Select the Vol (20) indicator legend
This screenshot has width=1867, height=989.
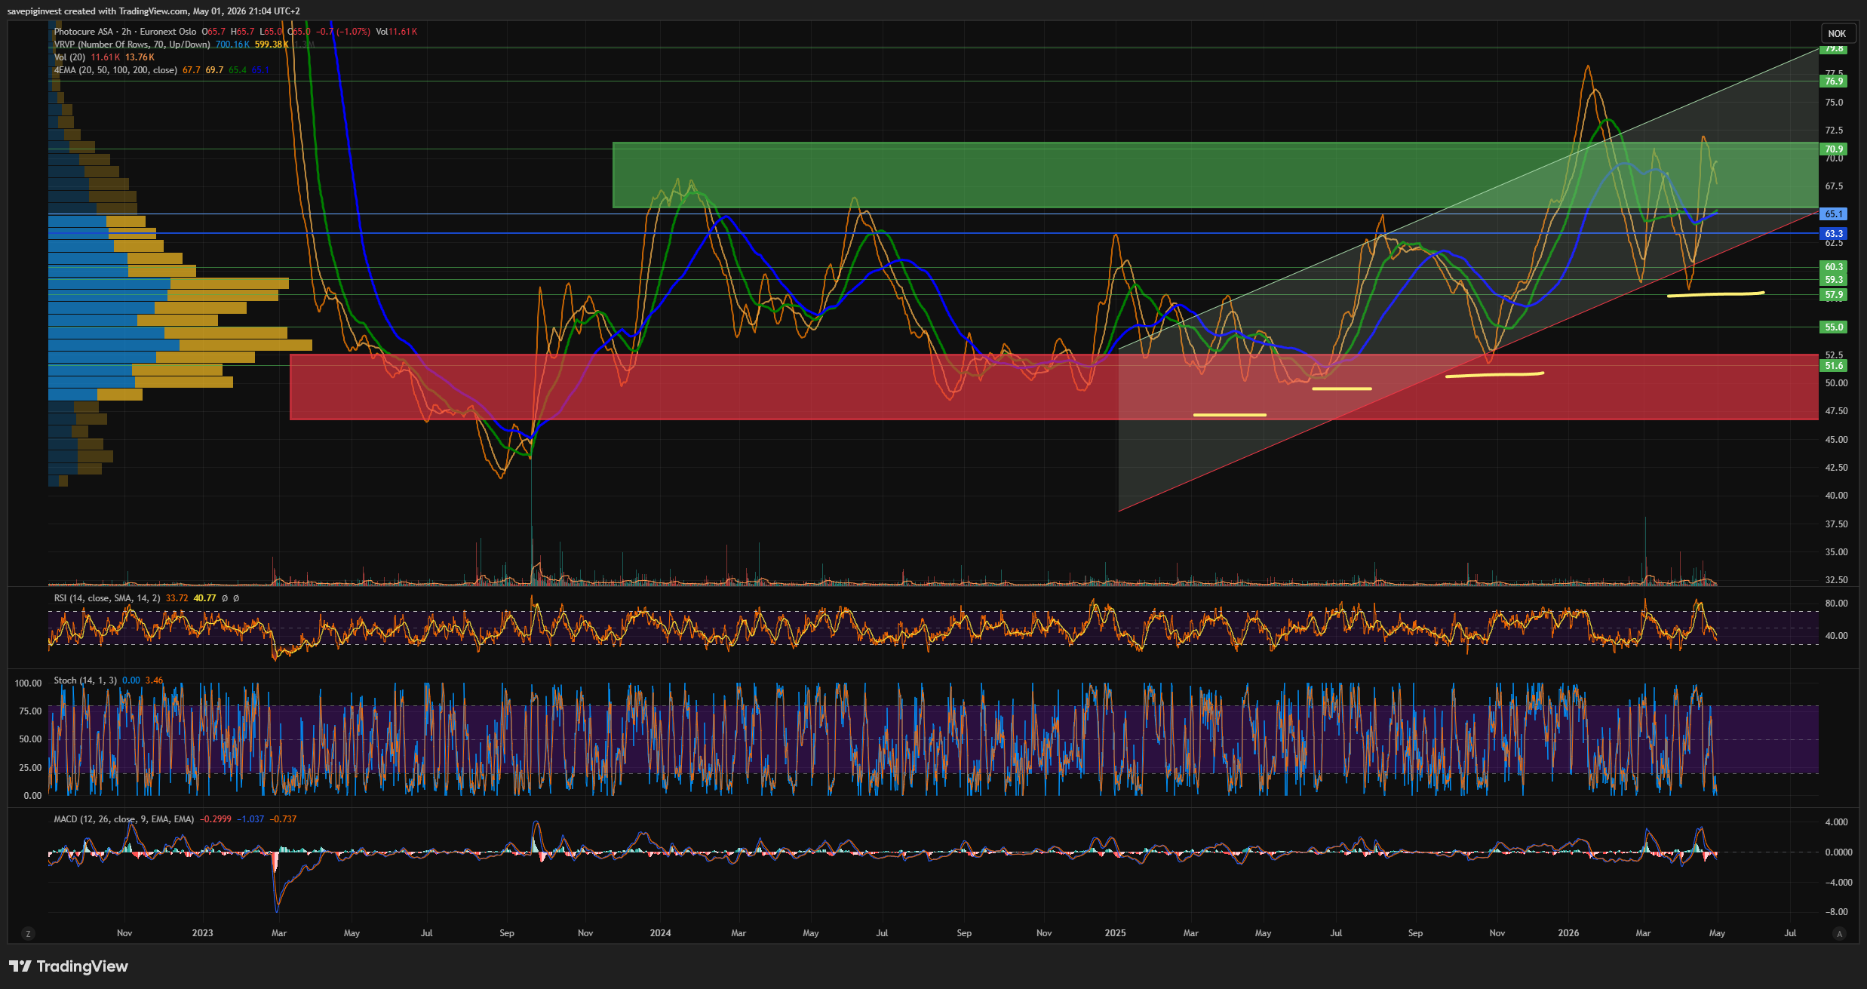[x=70, y=57]
